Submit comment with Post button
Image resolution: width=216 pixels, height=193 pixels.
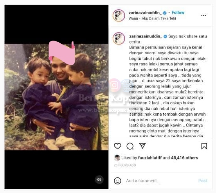tap(203, 180)
